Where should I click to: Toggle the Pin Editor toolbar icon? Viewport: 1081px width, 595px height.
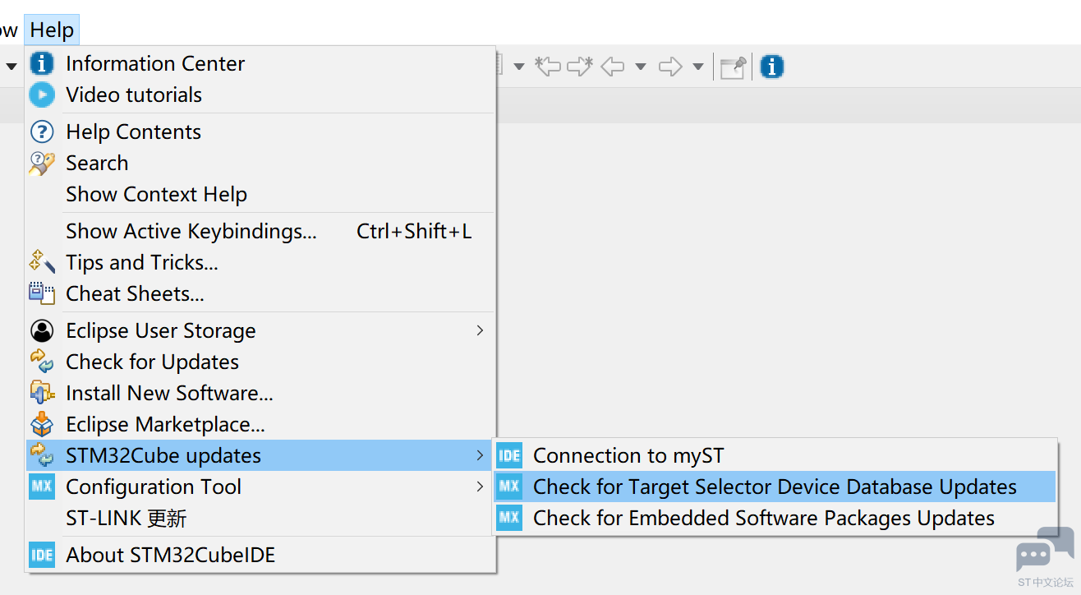(733, 67)
